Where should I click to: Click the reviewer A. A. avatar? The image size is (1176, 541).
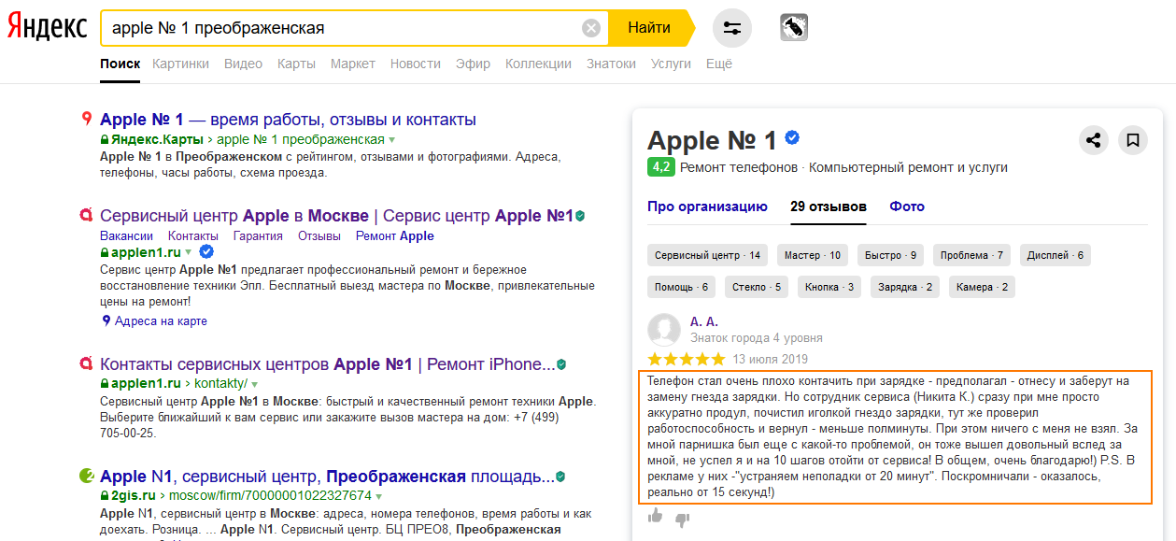pyautogui.click(x=664, y=330)
